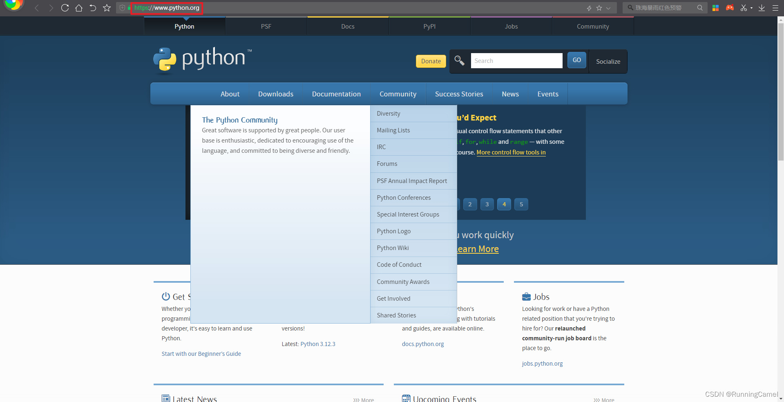Switch to slide 4 in the carousel

point(504,204)
